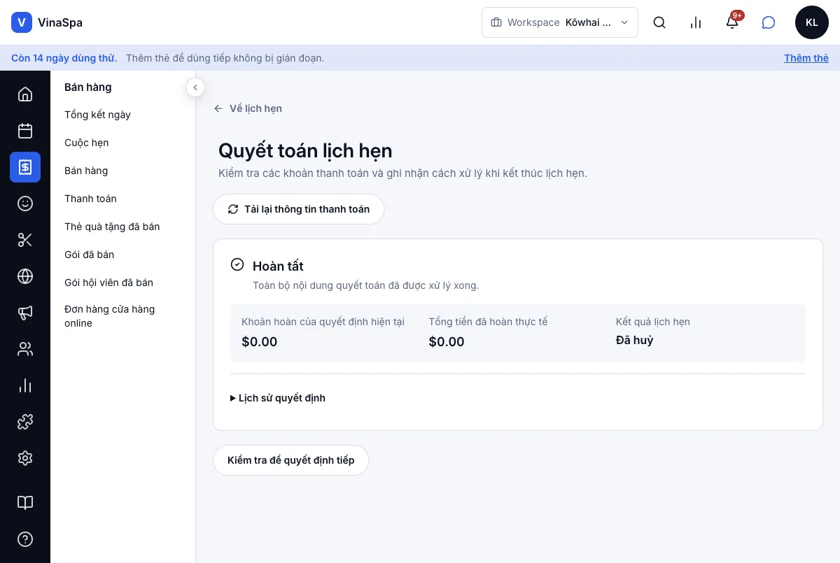Click the search magnifier icon in header
Screen dimensions: 840x563
tap(659, 22)
